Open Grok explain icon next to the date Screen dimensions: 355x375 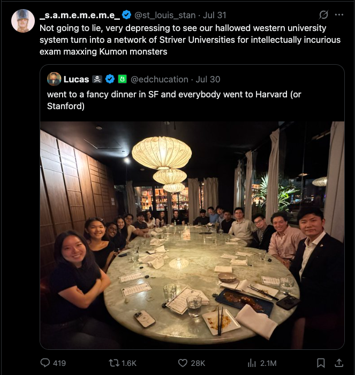click(323, 15)
